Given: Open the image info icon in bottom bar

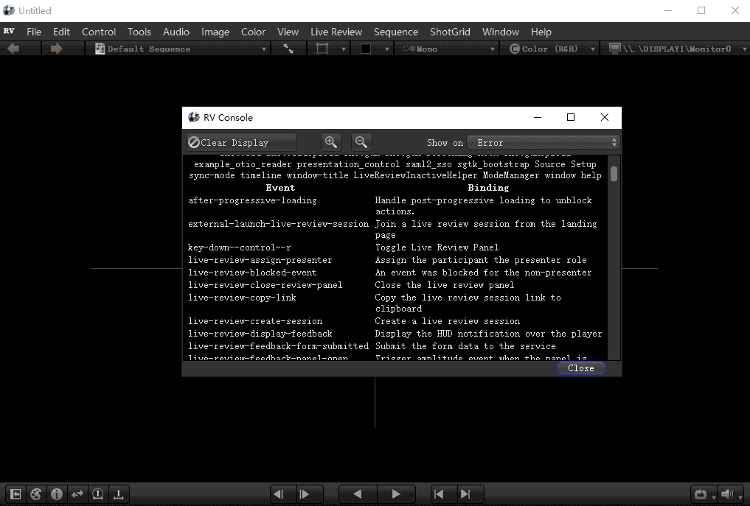Looking at the screenshot, I should point(57,494).
